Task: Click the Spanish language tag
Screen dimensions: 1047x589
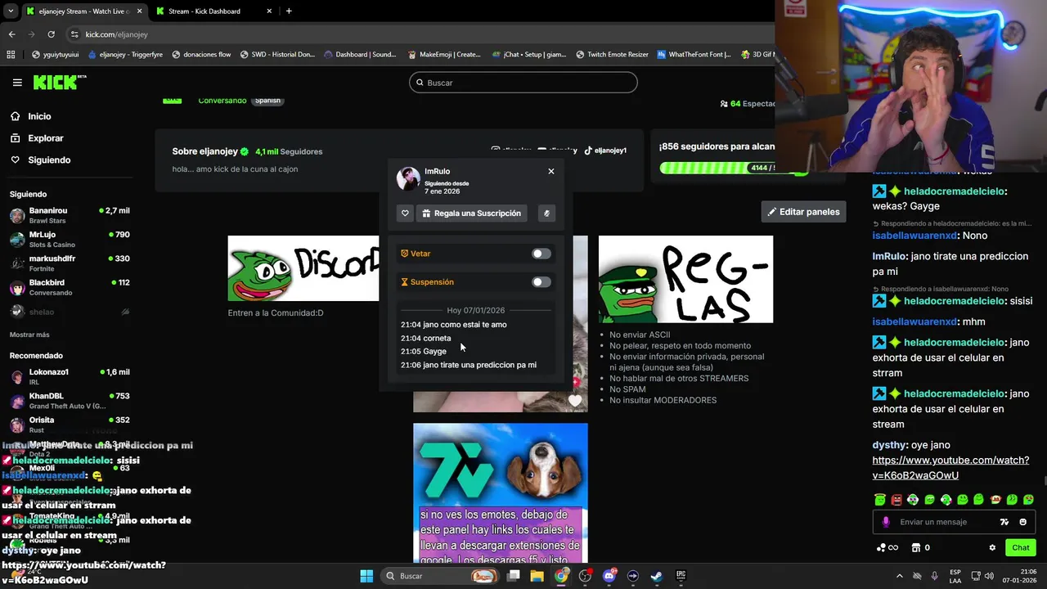Action: [x=267, y=101]
